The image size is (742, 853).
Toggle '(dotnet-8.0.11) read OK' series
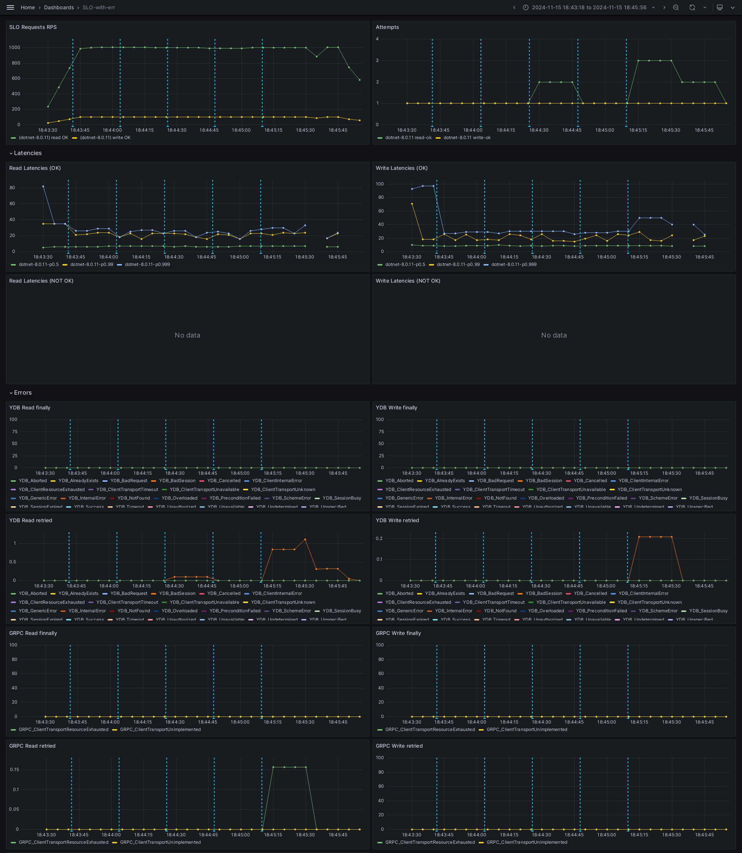click(43, 138)
